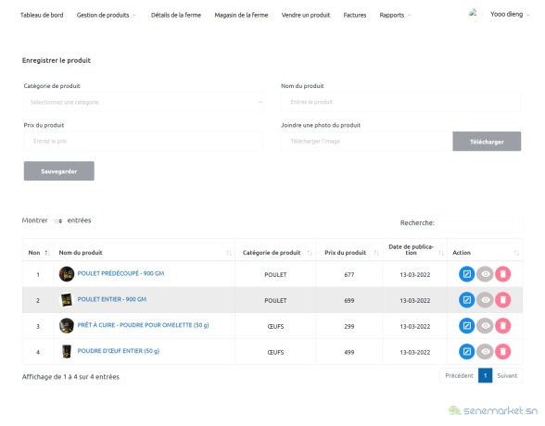This screenshot has width=545, height=426.
Task: Go to Magasin de la ferme
Action: (241, 15)
